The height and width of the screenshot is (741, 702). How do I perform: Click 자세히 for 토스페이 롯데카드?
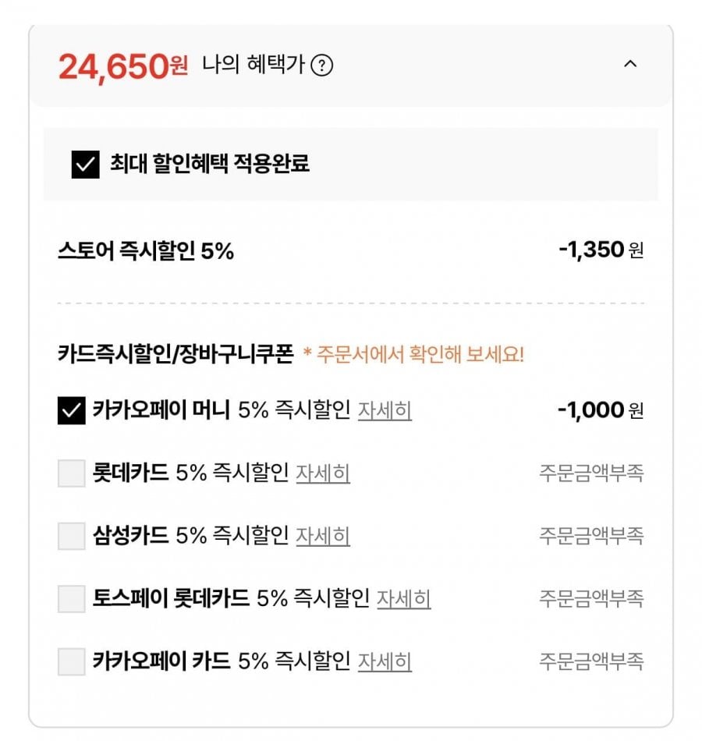(x=403, y=599)
